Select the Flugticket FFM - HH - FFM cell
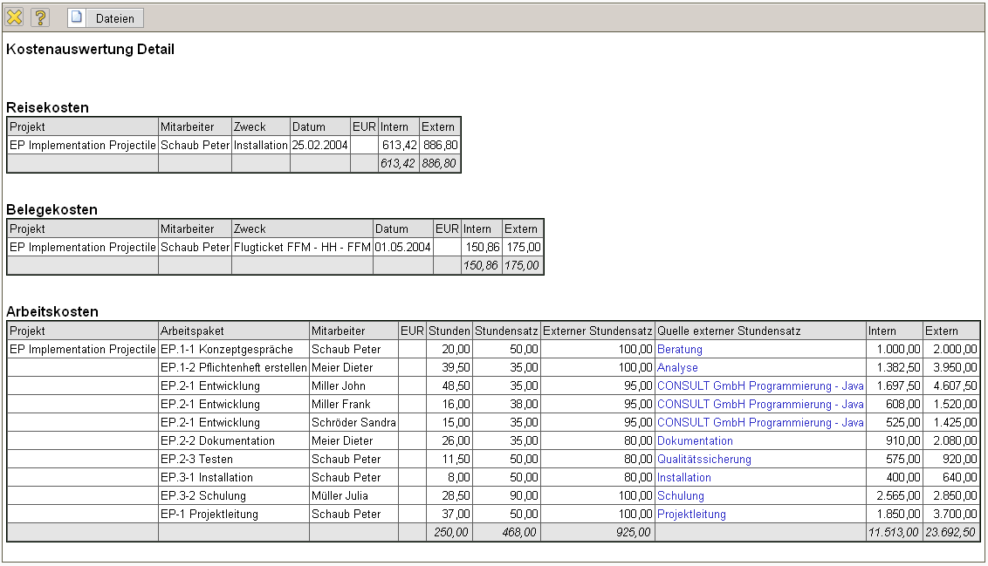Screen dimensions: 988x566 pos(302,248)
